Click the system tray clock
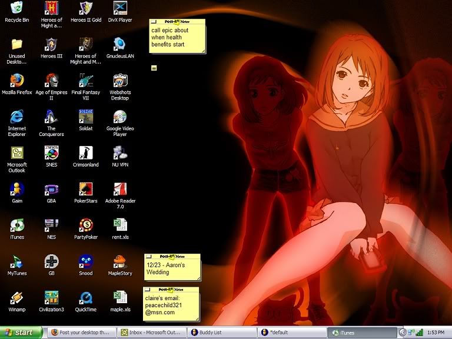 tap(436, 333)
